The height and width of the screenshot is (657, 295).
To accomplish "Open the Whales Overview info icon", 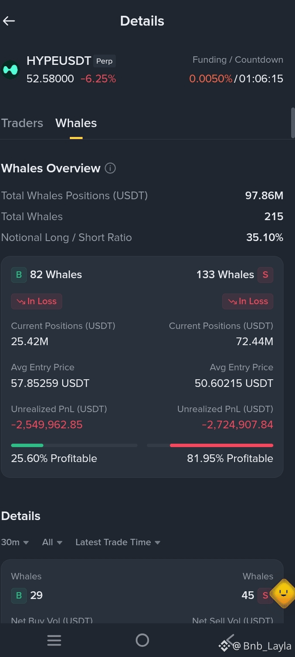I will [110, 168].
